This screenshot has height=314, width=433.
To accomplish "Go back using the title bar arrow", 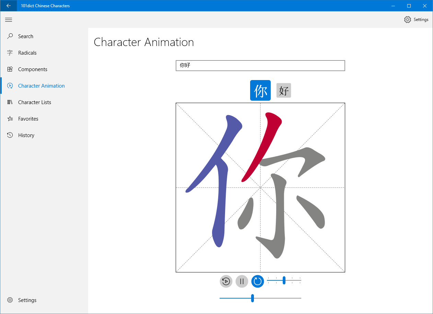I will coord(9,5).
